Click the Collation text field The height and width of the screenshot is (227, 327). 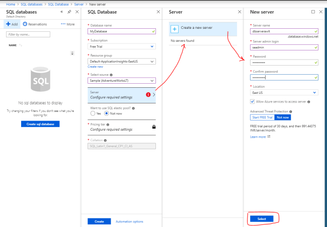(x=122, y=146)
